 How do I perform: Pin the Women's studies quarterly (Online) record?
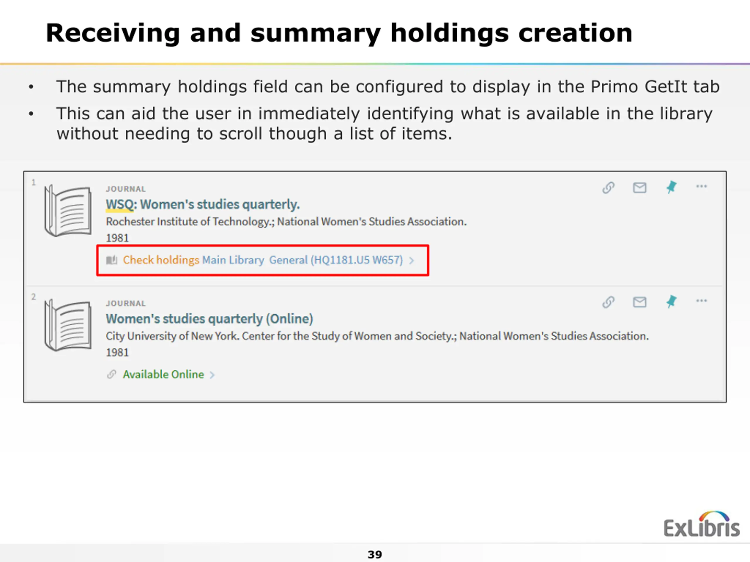pyautogui.click(x=671, y=301)
